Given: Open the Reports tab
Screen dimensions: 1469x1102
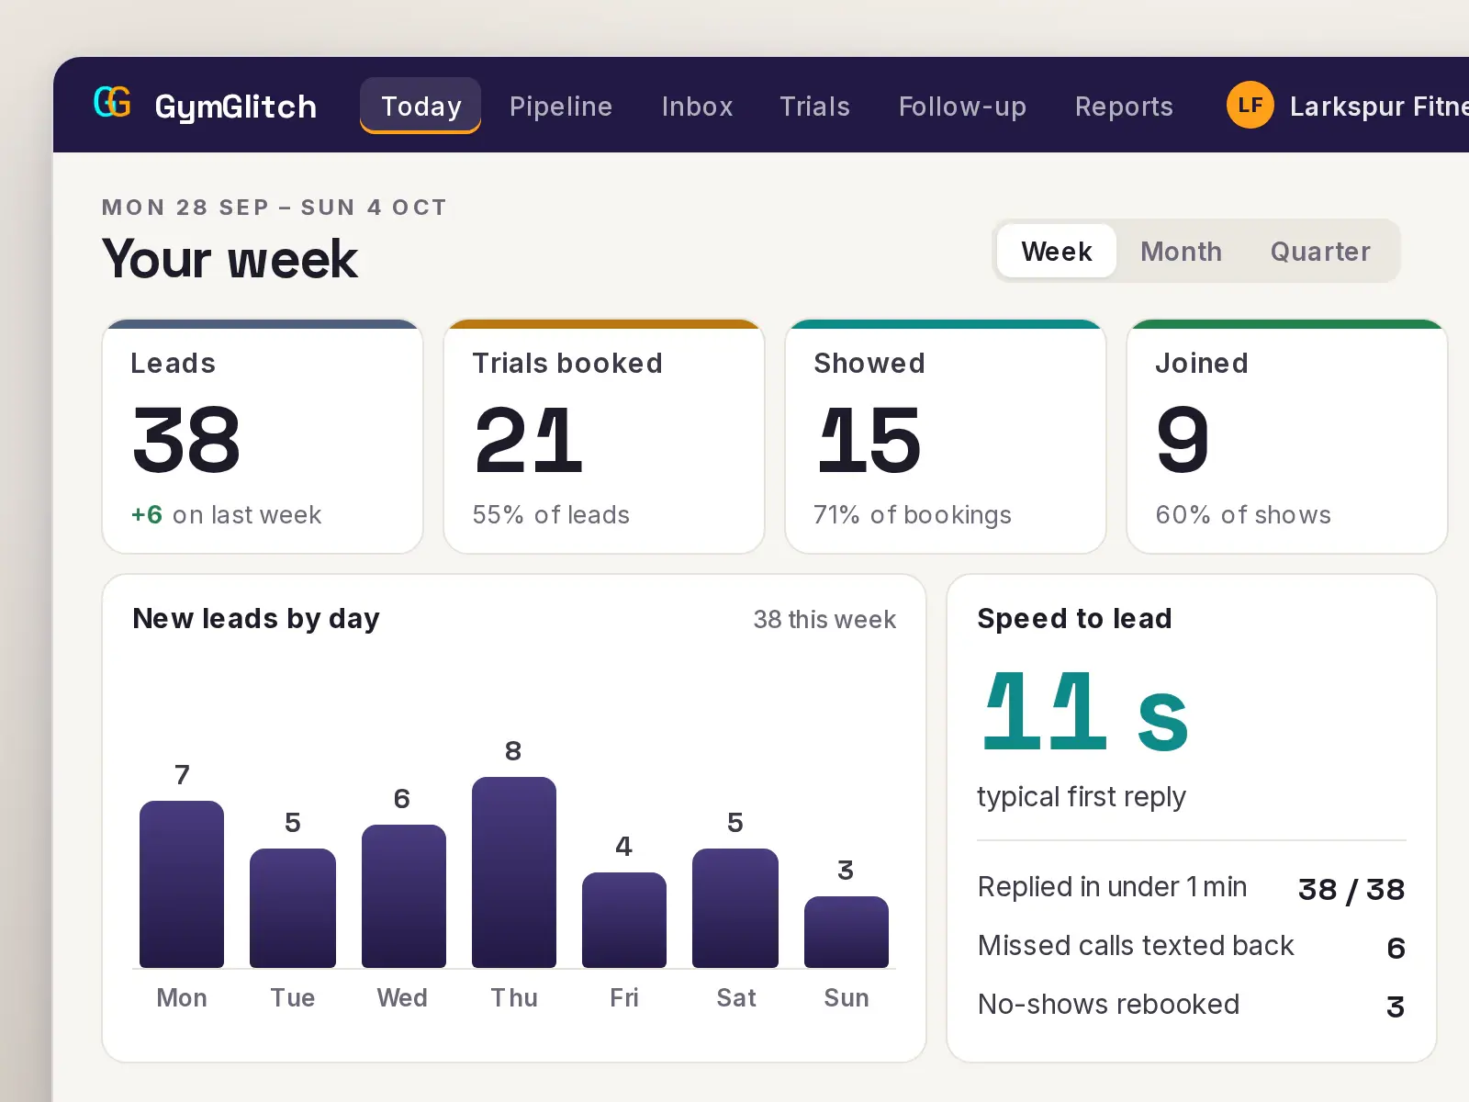Looking at the screenshot, I should pyautogui.click(x=1124, y=107).
